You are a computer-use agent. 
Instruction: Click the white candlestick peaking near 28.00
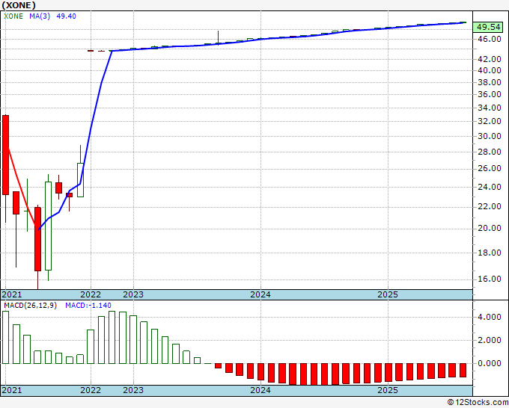80,180
